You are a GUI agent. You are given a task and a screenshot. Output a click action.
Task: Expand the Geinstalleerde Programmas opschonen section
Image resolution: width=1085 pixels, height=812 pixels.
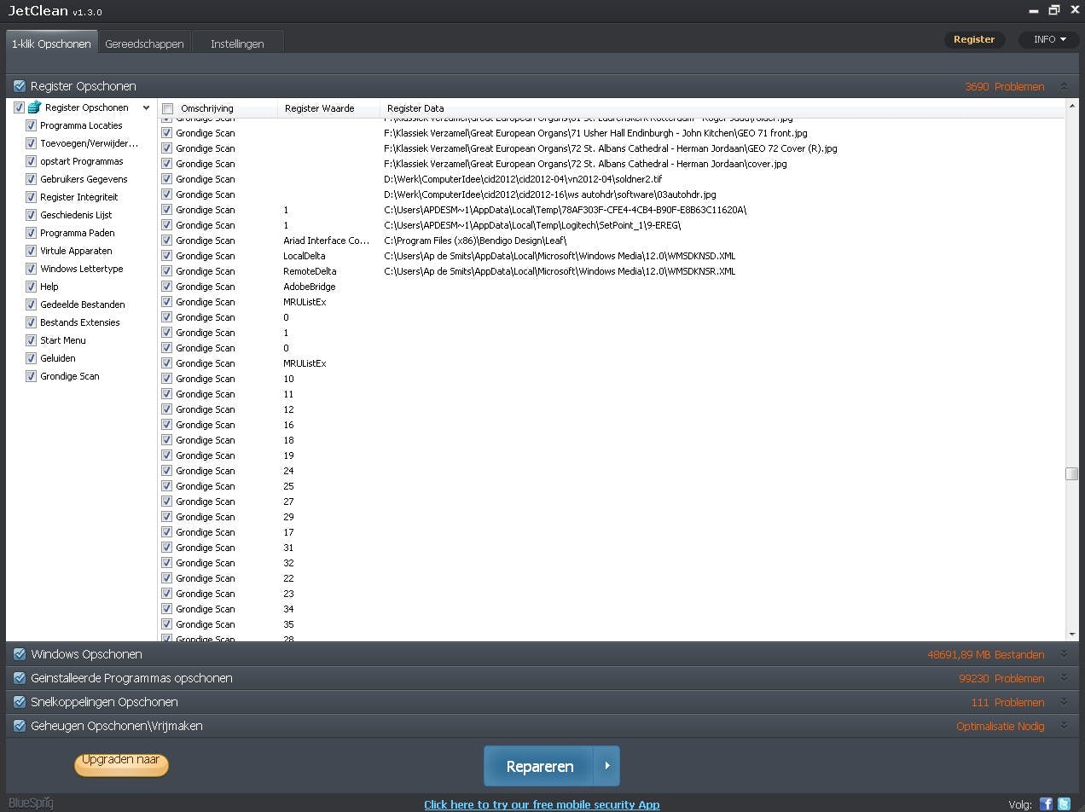pyautogui.click(x=1064, y=678)
